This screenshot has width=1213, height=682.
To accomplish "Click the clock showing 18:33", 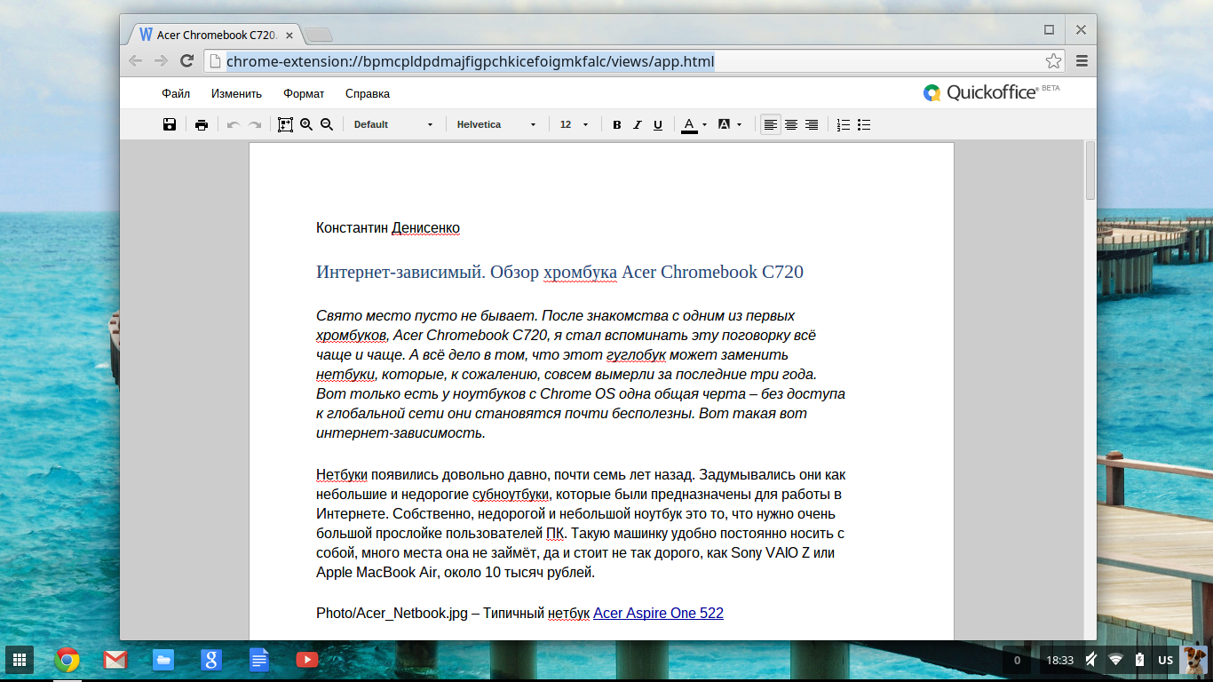I will click(x=1059, y=661).
